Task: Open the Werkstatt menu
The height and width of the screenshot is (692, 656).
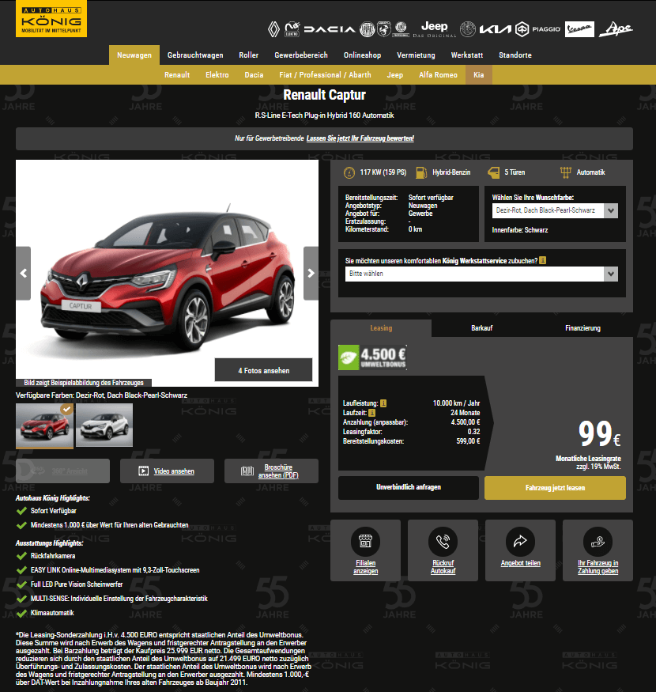Action: [467, 55]
